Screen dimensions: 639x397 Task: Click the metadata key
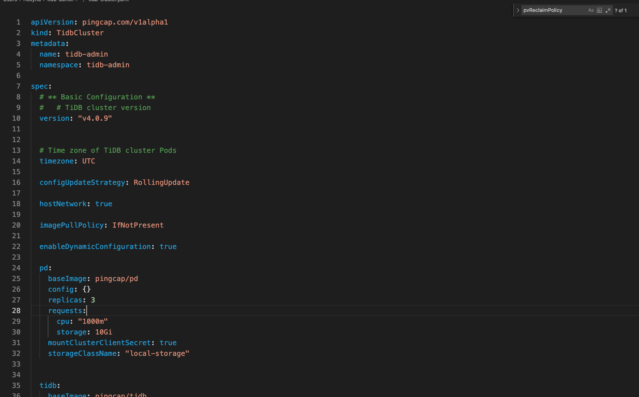pos(48,44)
